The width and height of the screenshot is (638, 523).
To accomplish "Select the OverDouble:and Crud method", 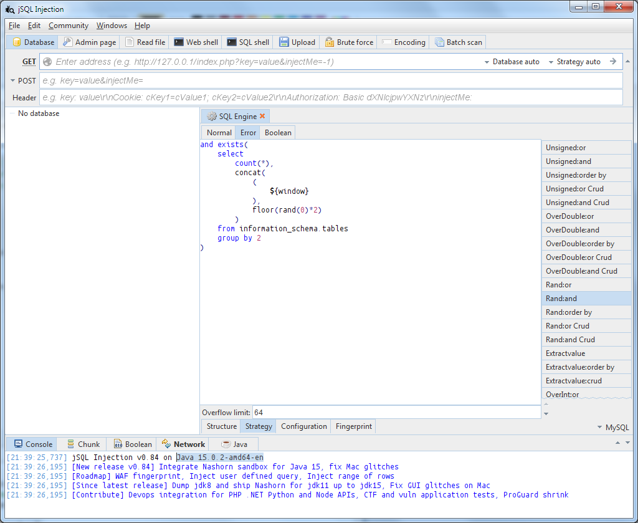I will (x=586, y=271).
